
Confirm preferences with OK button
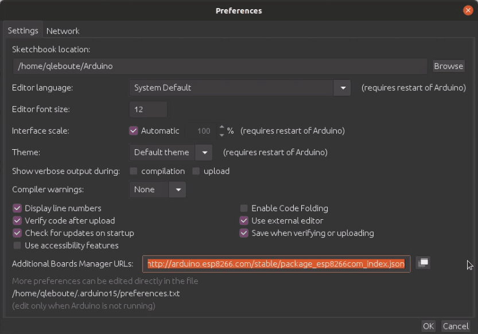coord(428,327)
